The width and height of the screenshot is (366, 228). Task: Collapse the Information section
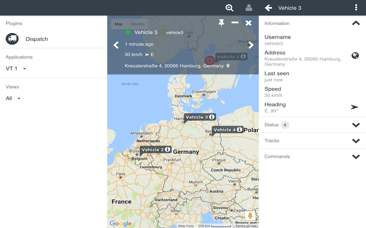pyautogui.click(x=356, y=23)
